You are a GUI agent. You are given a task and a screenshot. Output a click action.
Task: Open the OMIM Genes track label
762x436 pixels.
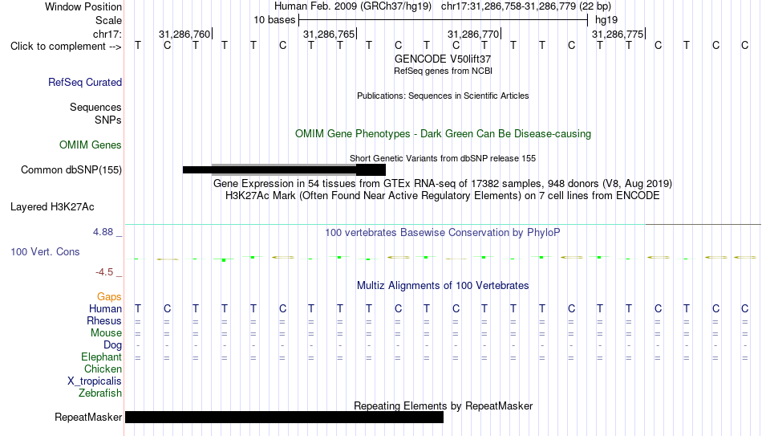[91, 145]
